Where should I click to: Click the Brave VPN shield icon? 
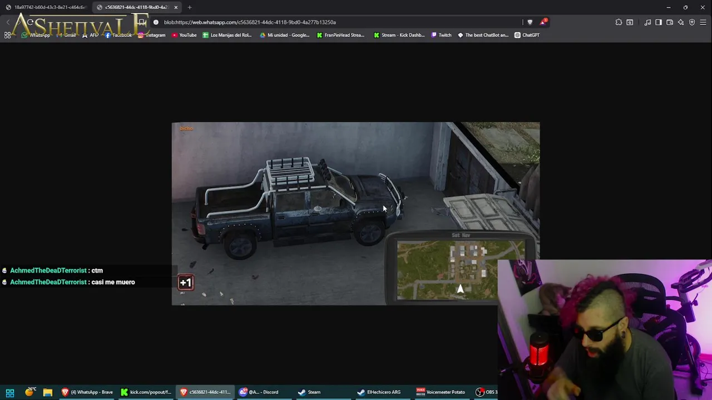692,22
